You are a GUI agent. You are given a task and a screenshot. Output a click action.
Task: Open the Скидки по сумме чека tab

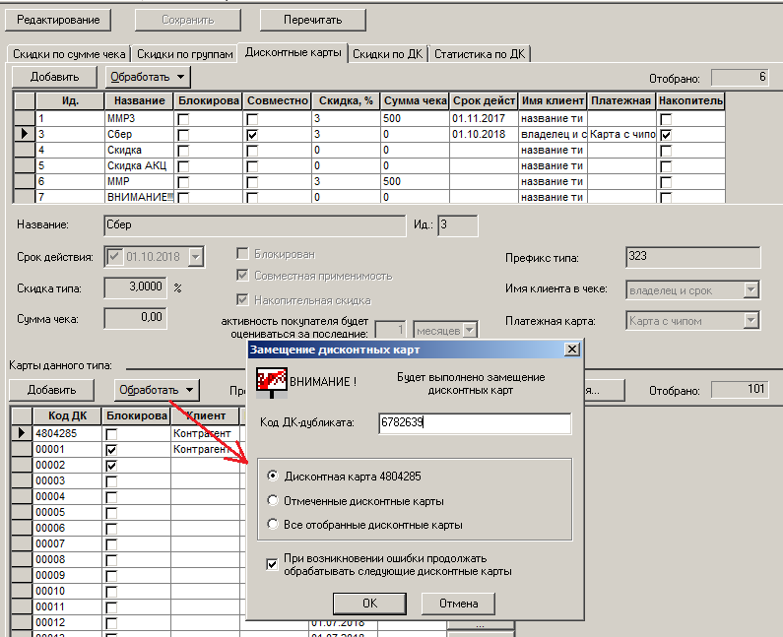pyautogui.click(x=69, y=54)
